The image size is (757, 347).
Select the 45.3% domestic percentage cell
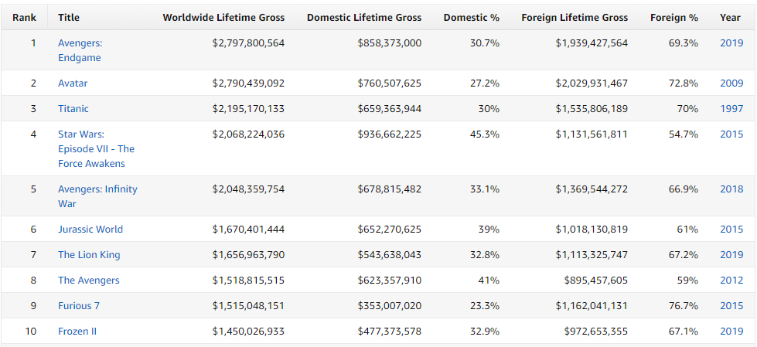pyautogui.click(x=485, y=134)
